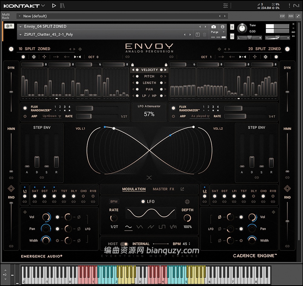The height and width of the screenshot is (286, 303).
Task: Enable right Flux Randomizer power button
Action: [x=173, y=108]
